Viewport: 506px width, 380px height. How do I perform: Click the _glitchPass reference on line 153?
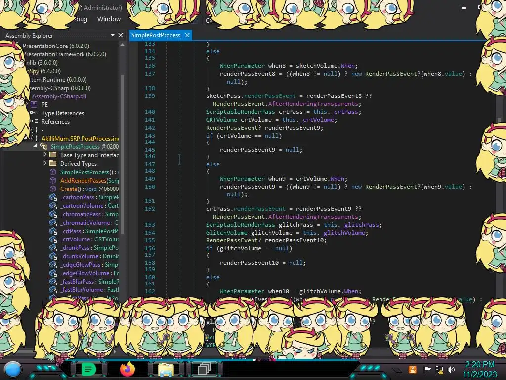point(360,225)
